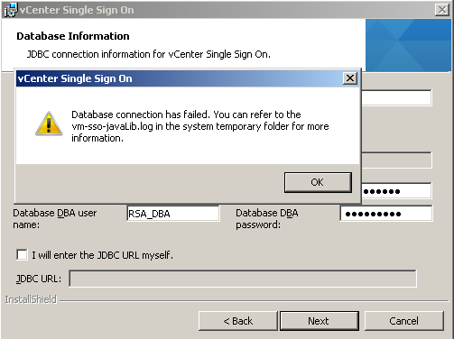Image resolution: width=454 pixels, height=339 pixels.
Task: Click 'Database connection has failed' message text
Action: 200,126
